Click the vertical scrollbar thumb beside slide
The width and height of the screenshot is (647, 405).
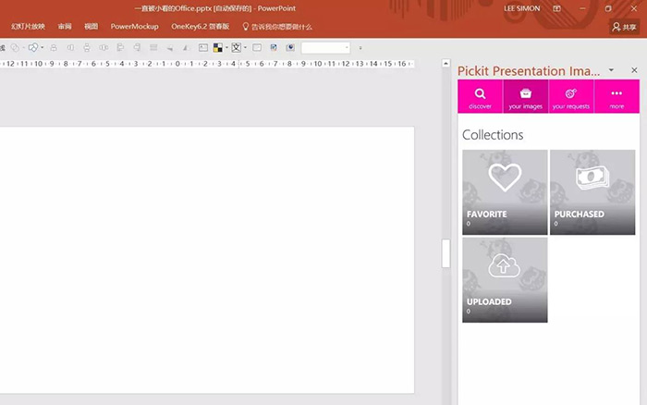(x=446, y=253)
